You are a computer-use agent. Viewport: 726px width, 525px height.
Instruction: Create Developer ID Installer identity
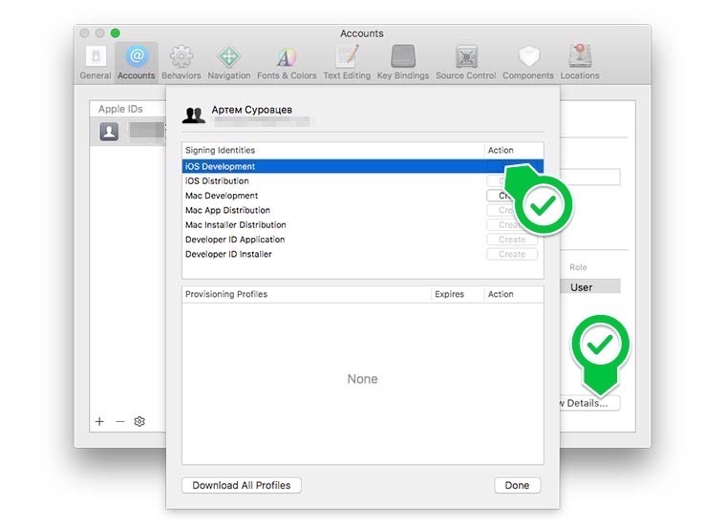coord(512,254)
